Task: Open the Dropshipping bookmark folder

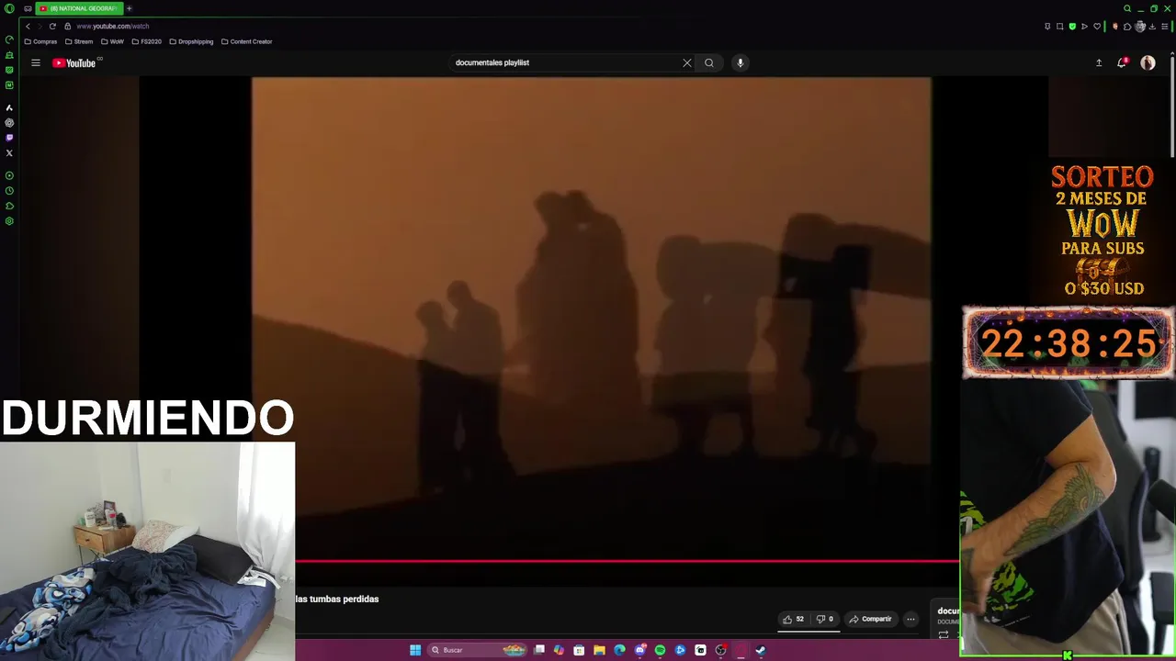Action: pyautogui.click(x=191, y=41)
